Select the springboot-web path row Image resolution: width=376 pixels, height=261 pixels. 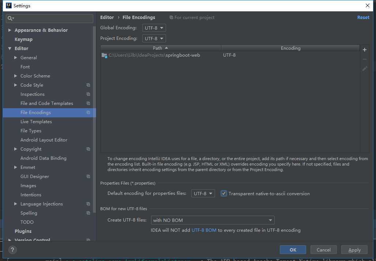click(230, 55)
